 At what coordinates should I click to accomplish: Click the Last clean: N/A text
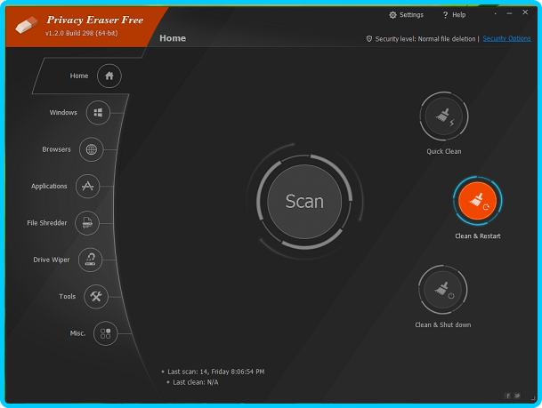pyautogui.click(x=196, y=382)
